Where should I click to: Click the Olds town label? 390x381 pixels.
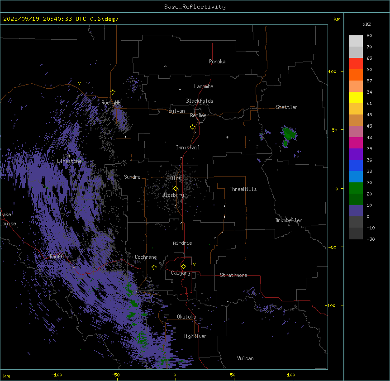176,178
